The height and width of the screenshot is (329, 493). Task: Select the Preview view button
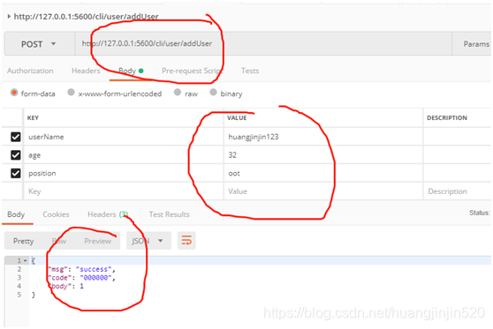click(97, 241)
